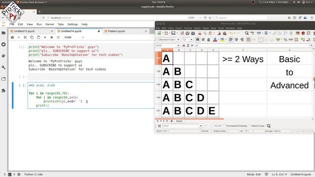
Task: Open JupyterLab Run menu
Action: pos(39,24)
